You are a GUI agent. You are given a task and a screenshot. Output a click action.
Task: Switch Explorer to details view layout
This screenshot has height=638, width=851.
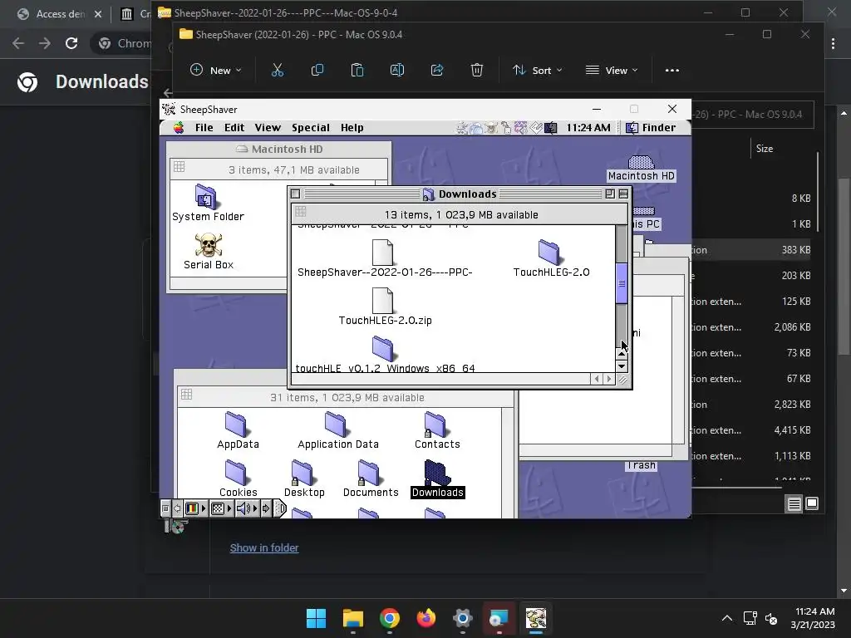[x=794, y=504]
